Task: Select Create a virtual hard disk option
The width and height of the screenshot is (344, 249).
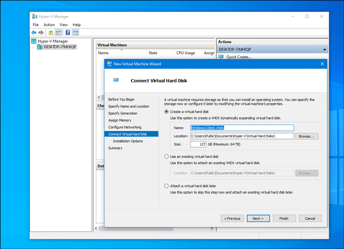Action: point(167,112)
